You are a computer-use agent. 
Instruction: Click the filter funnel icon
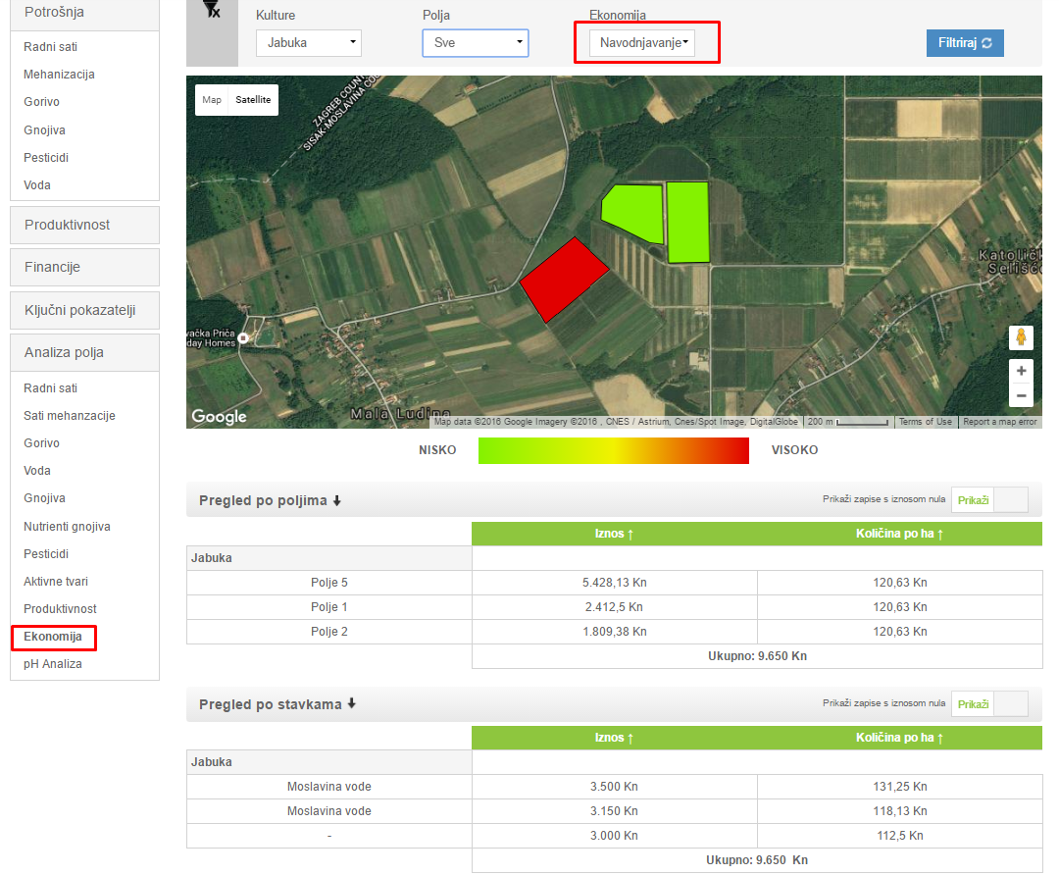tap(210, 9)
